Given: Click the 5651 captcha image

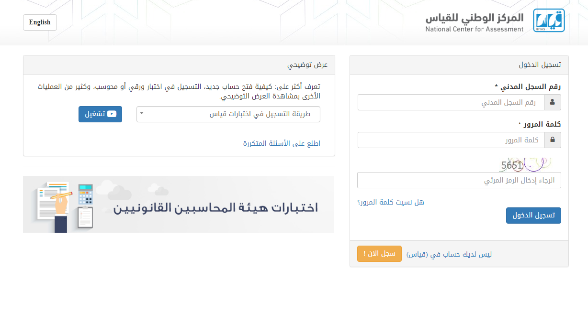Looking at the screenshot, I should click(525, 165).
